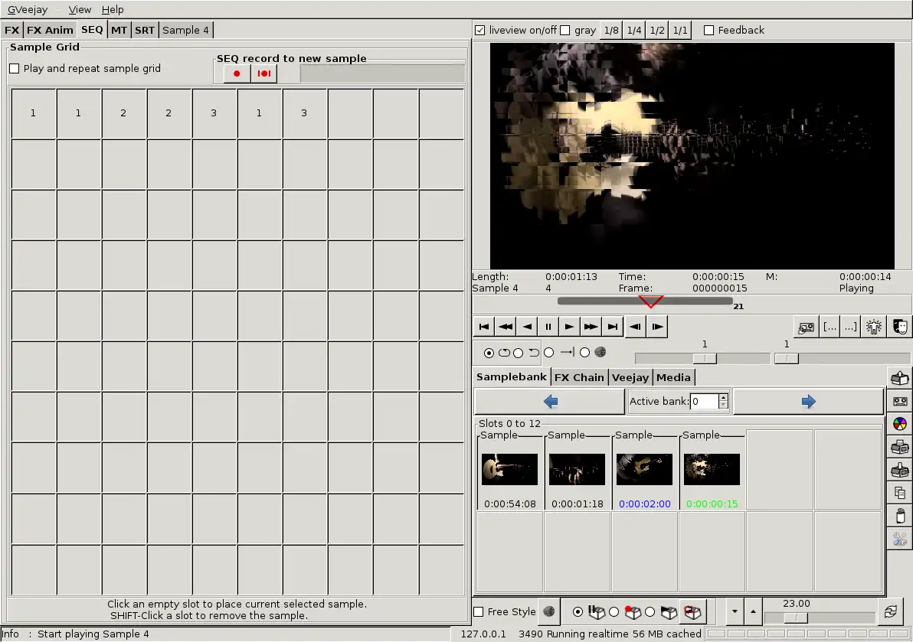The width and height of the screenshot is (913, 642).
Task: Click the sparkling figure icon
Action: click(873, 327)
